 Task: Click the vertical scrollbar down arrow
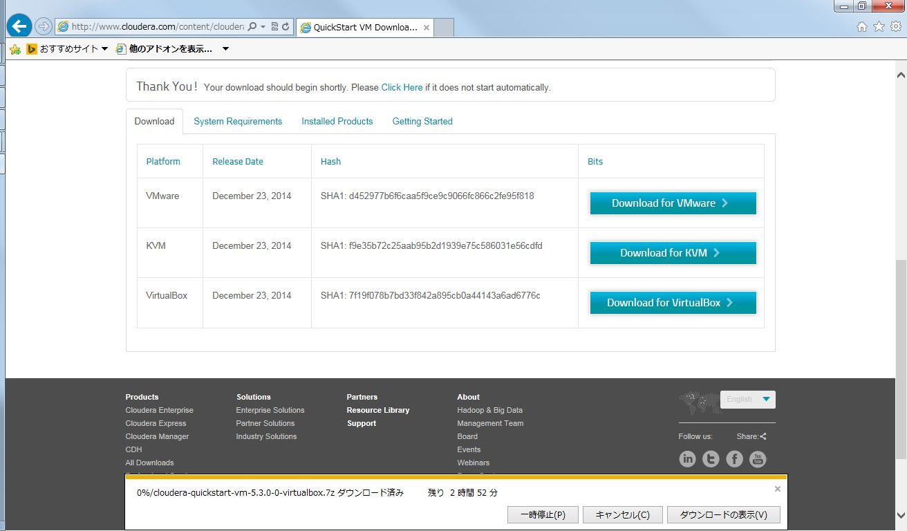click(x=901, y=514)
